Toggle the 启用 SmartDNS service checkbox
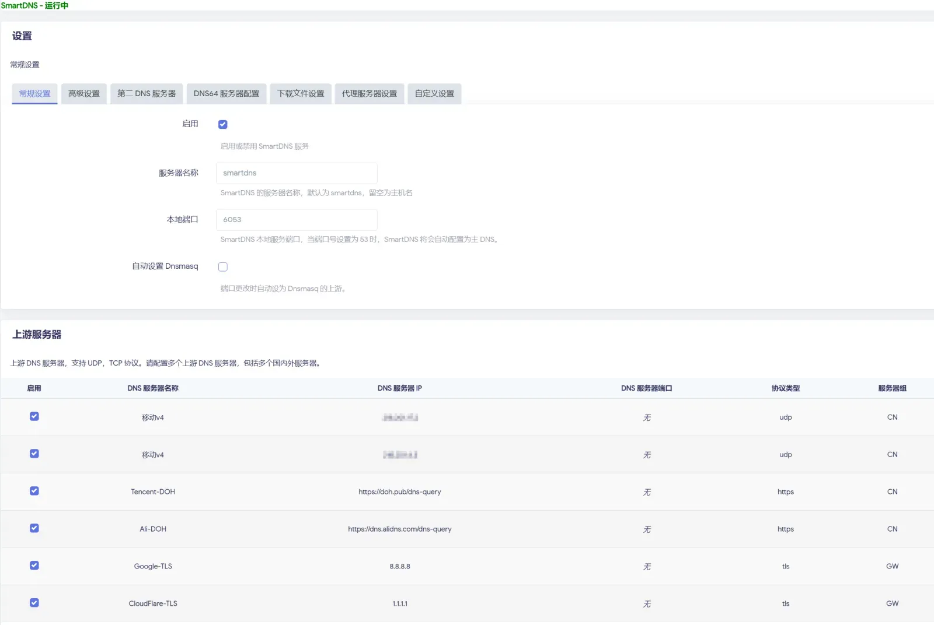This screenshot has height=625, width=934. (x=222, y=124)
